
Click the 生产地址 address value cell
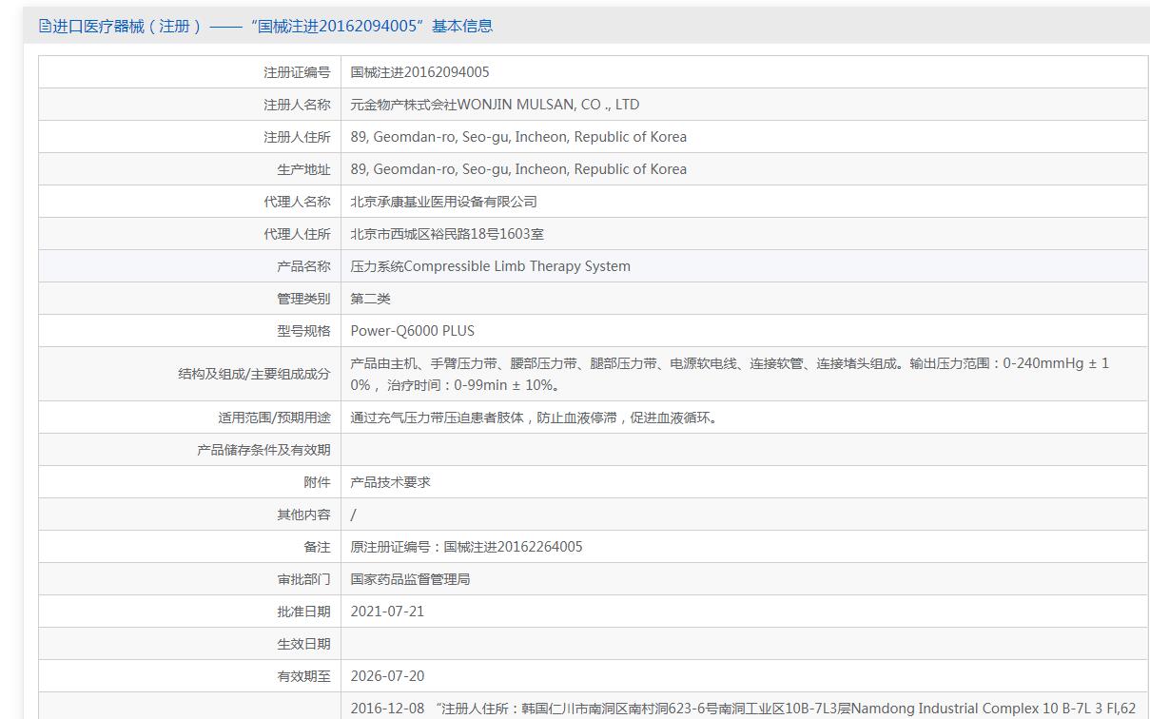point(518,169)
